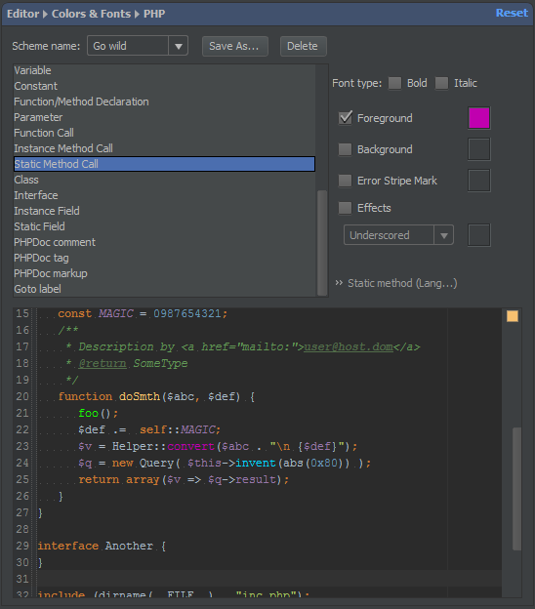Select Interface in the attribute list

click(x=164, y=195)
